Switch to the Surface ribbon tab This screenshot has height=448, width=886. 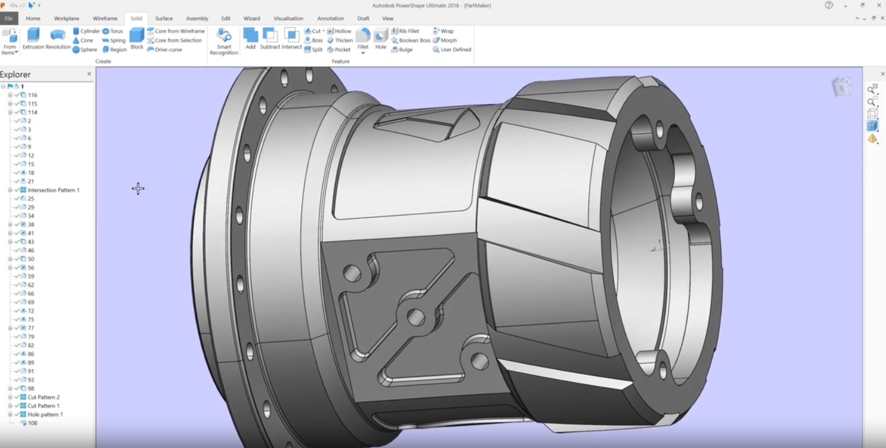coord(164,18)
